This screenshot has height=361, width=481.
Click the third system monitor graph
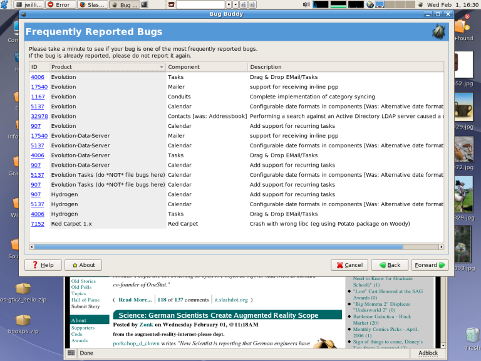[356, 4]
